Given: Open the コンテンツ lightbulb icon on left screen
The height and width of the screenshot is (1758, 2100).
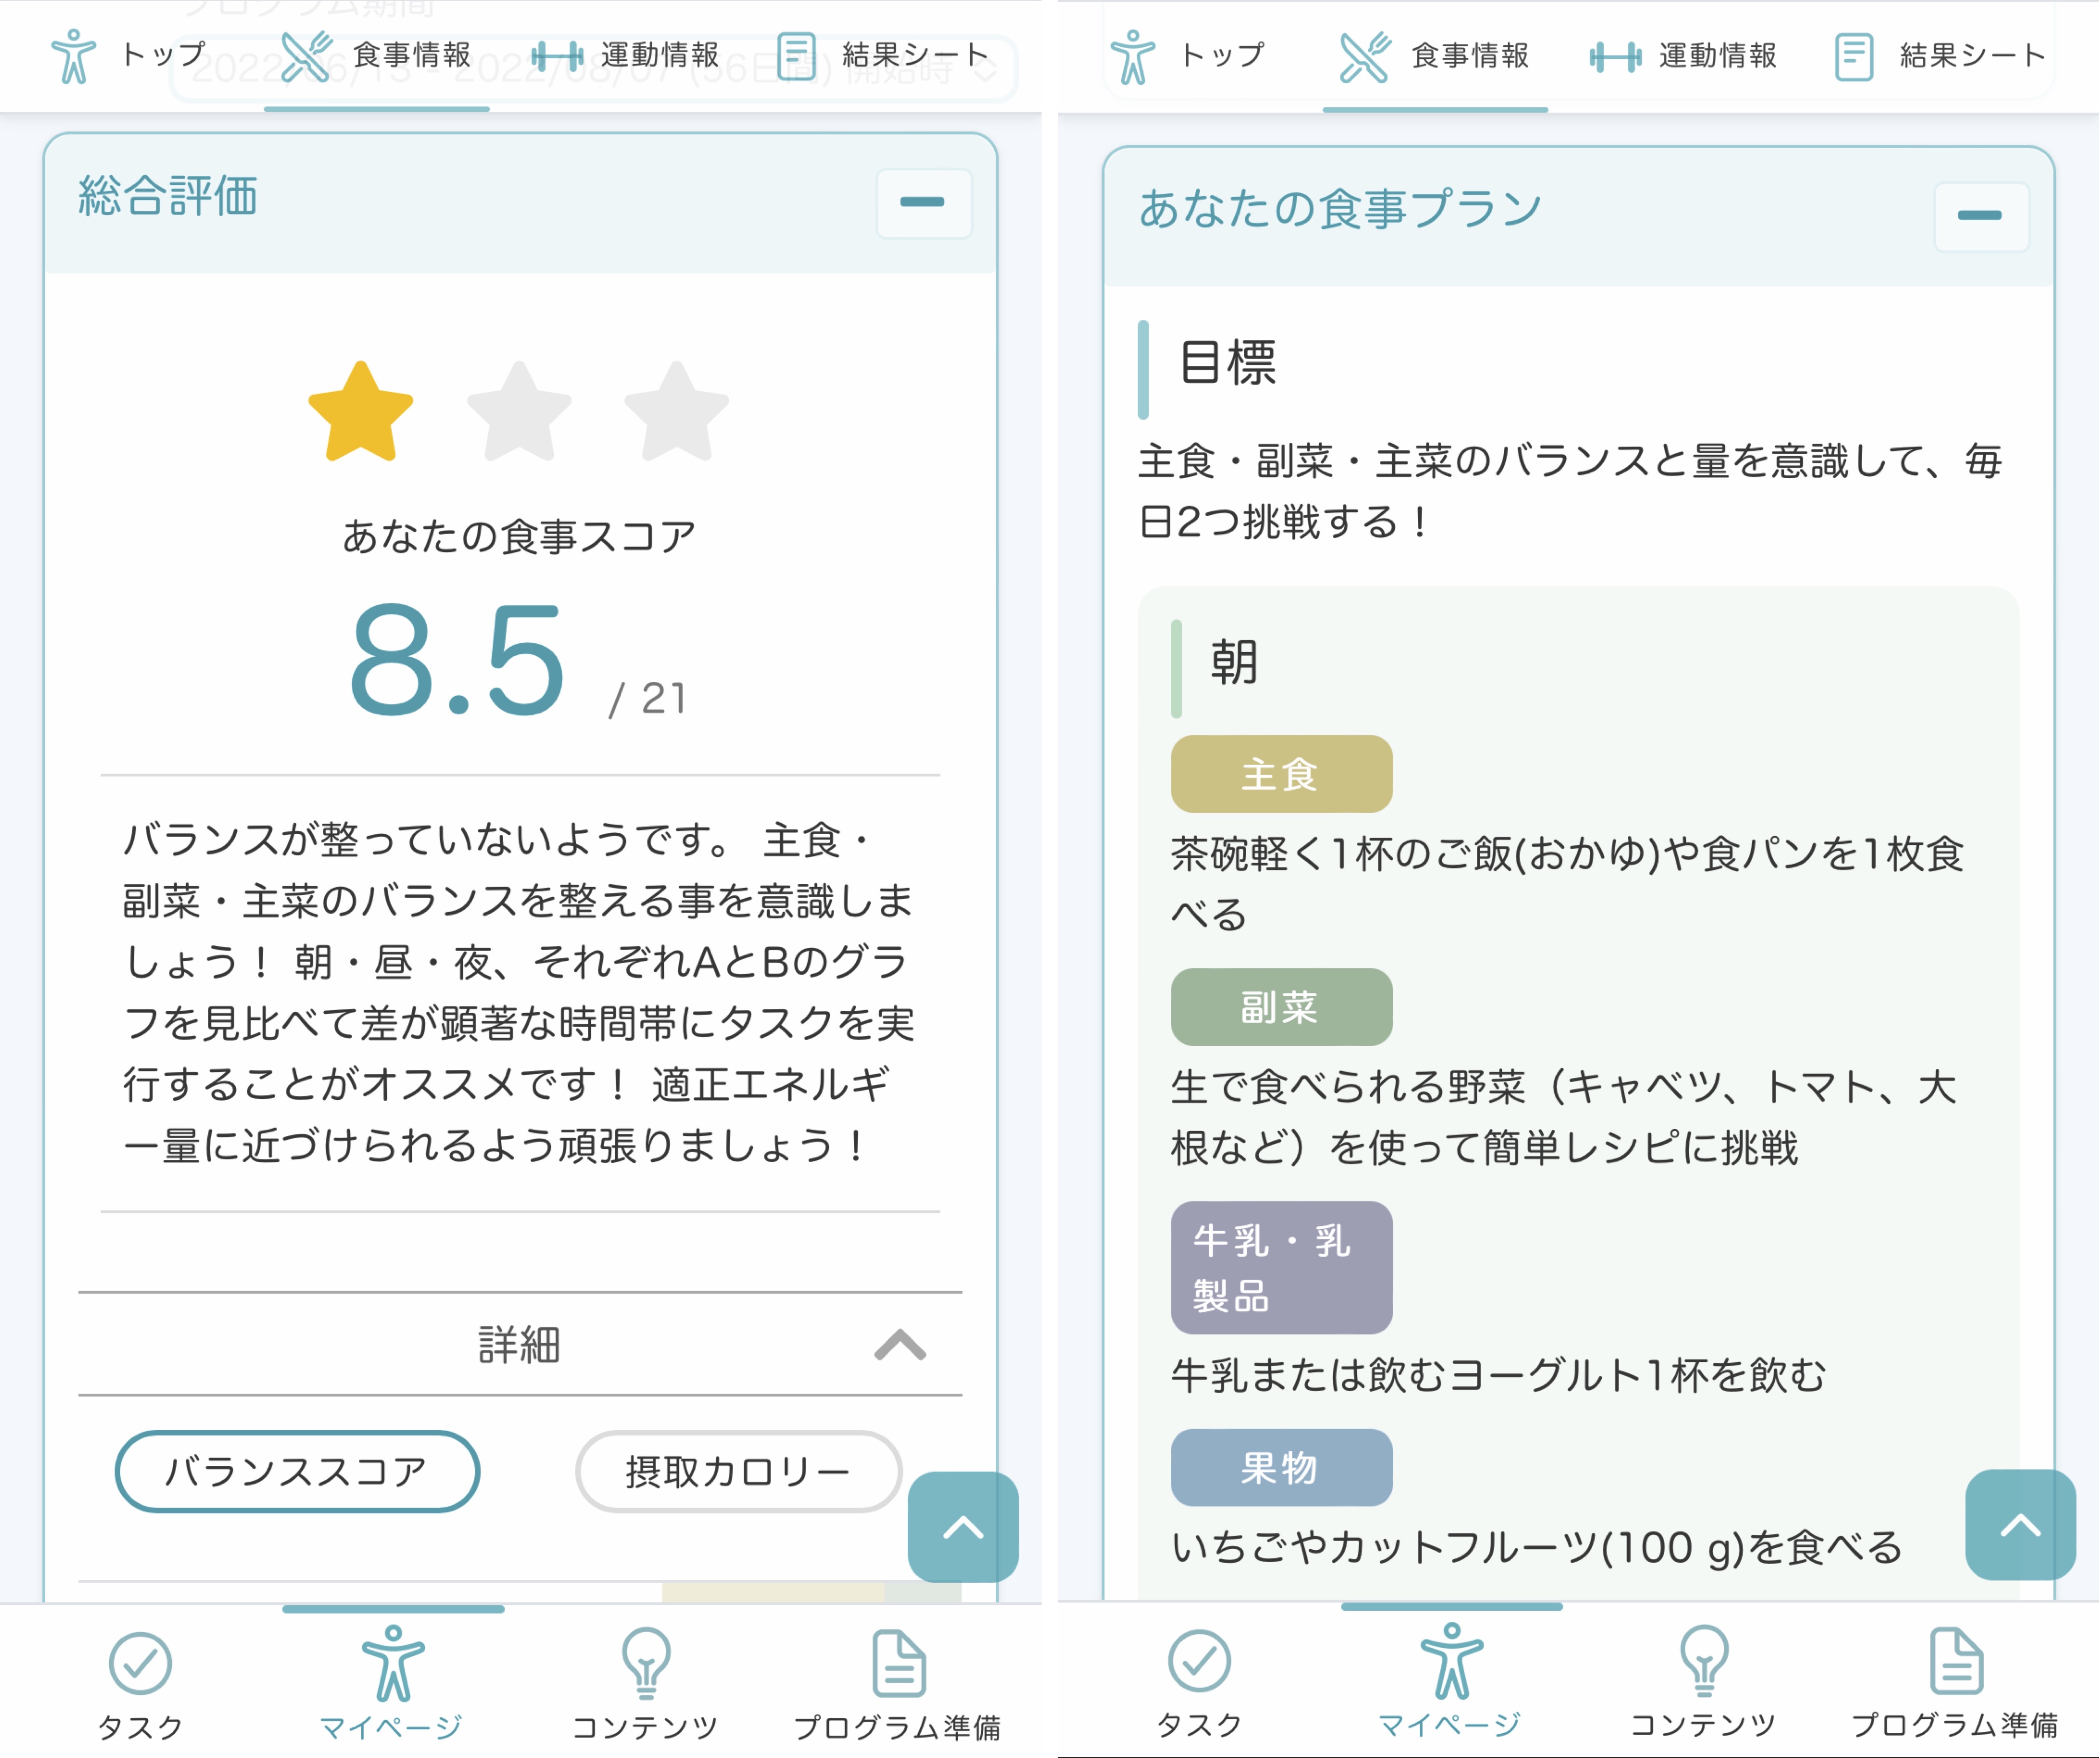Looking at the screenshot, I should (646, 1663).
